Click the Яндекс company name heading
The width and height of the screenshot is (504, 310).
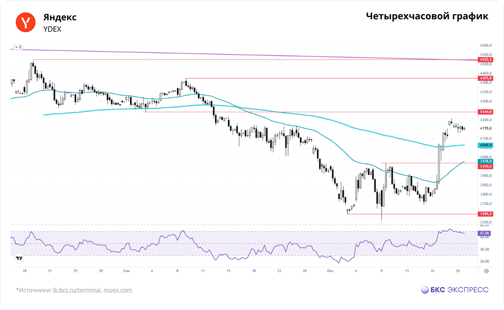tap(60, 17)
